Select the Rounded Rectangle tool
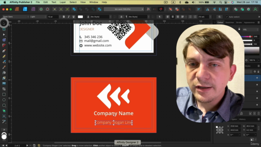 click(4, 105)
